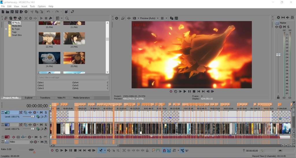Start media preview in Project Media toolbar
The image size is (296, 158).
[x=41, y=18]
